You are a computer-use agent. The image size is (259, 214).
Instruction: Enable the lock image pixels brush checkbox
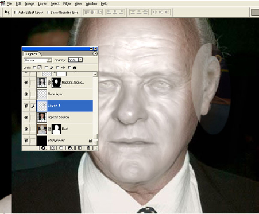pyautogui.click(x=46, y=68)
